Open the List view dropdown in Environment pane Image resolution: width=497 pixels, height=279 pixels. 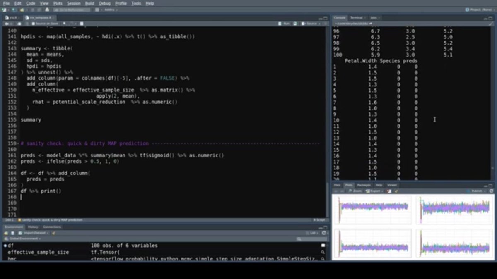[x=313, y=233]
